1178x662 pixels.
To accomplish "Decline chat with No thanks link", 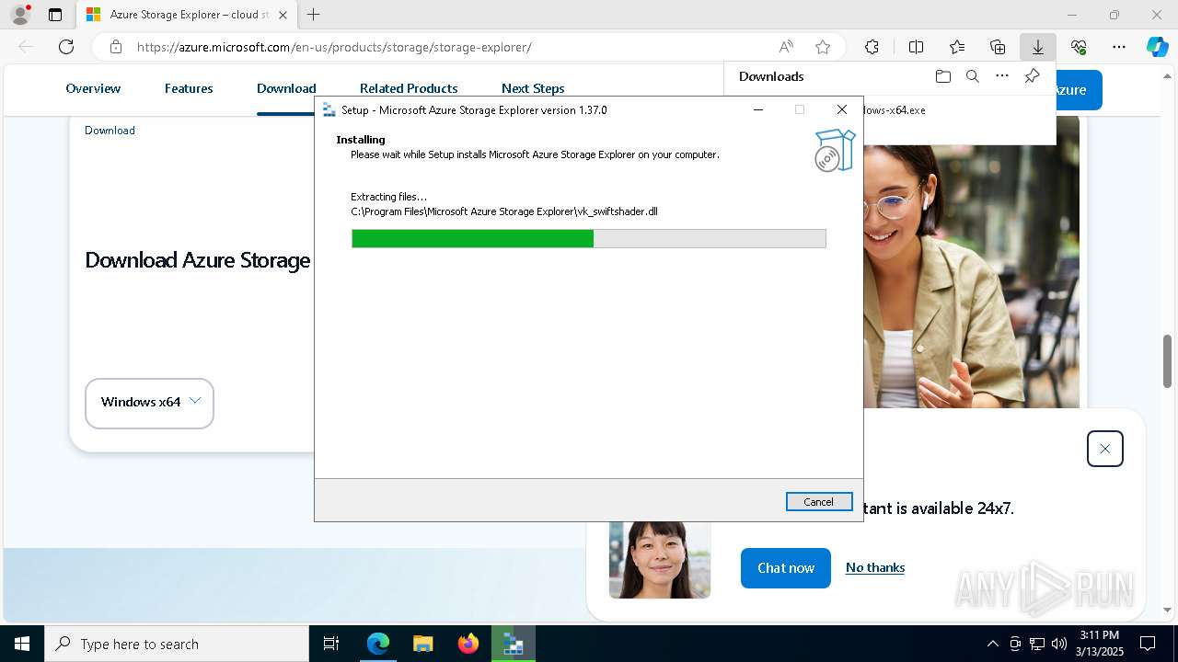I will (875, 567).
